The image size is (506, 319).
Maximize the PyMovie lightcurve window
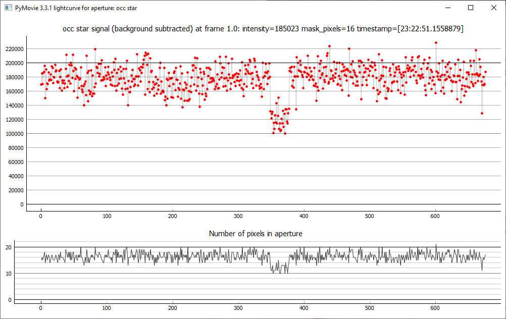click(471, 8)
